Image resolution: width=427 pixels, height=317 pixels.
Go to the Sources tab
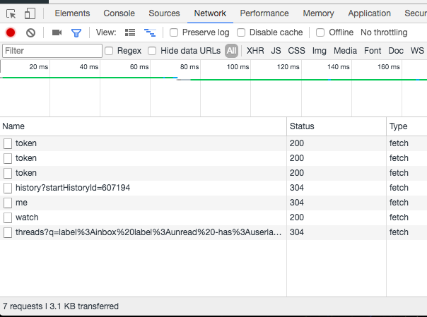(164, 13)
